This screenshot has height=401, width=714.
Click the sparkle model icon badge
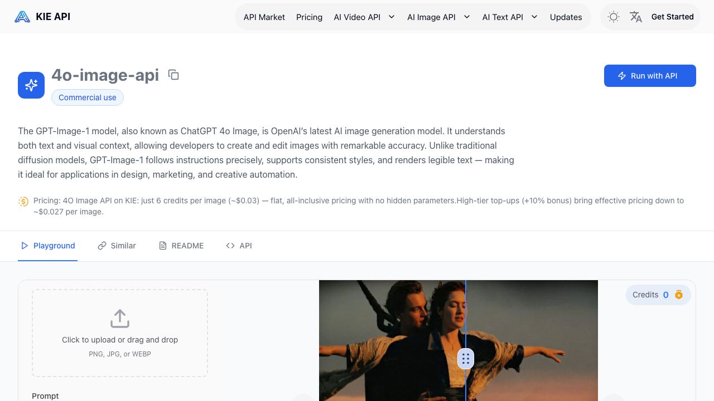coord(31,85)
